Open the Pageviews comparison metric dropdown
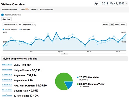 [28, 25]
